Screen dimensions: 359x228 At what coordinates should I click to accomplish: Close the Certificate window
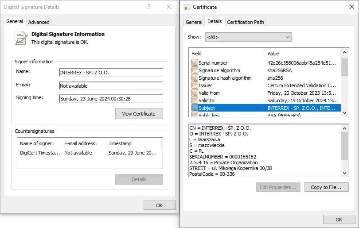coord(352,7)
